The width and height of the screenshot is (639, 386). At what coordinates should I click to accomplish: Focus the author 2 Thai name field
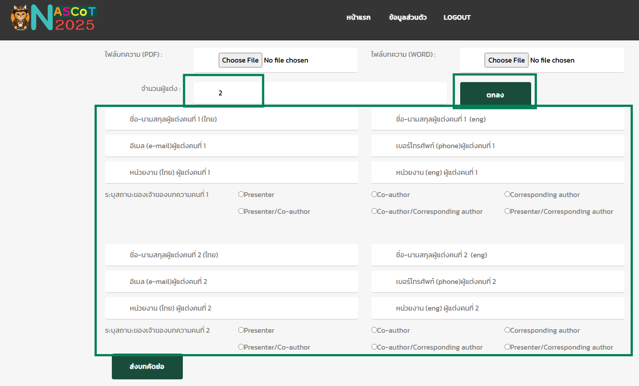[231, 255]
